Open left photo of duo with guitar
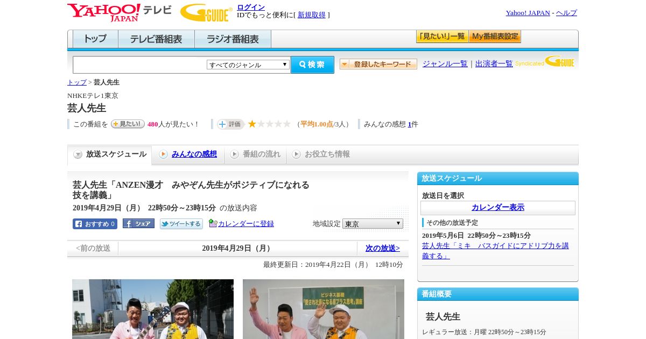 click(x=153, y=309)
